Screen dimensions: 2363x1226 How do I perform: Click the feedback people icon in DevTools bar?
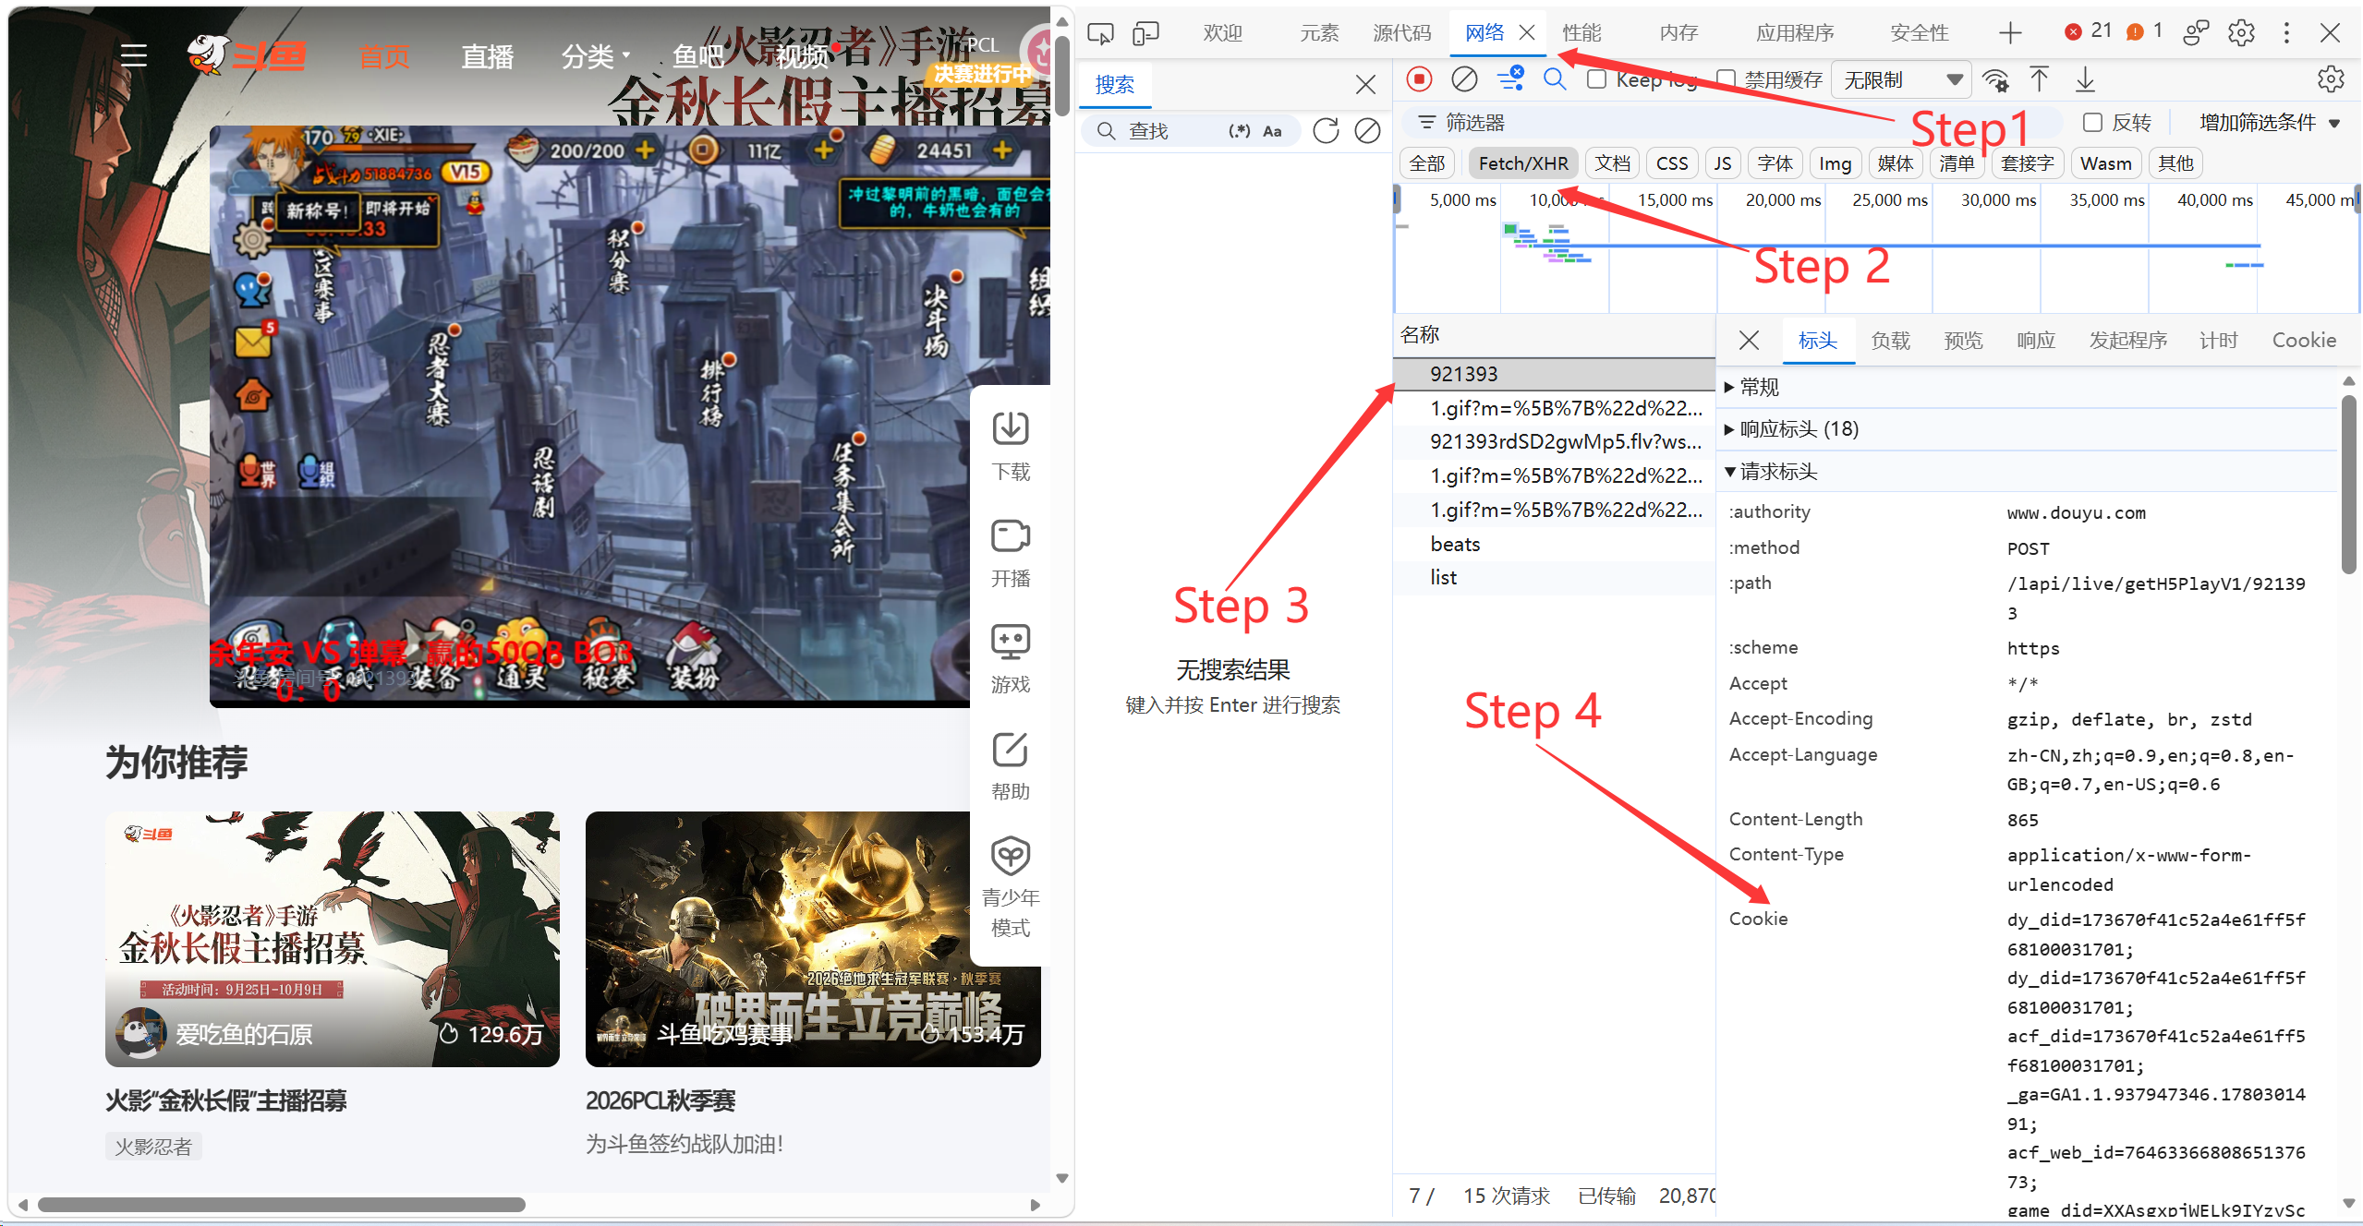click(x=2196, y=33)
